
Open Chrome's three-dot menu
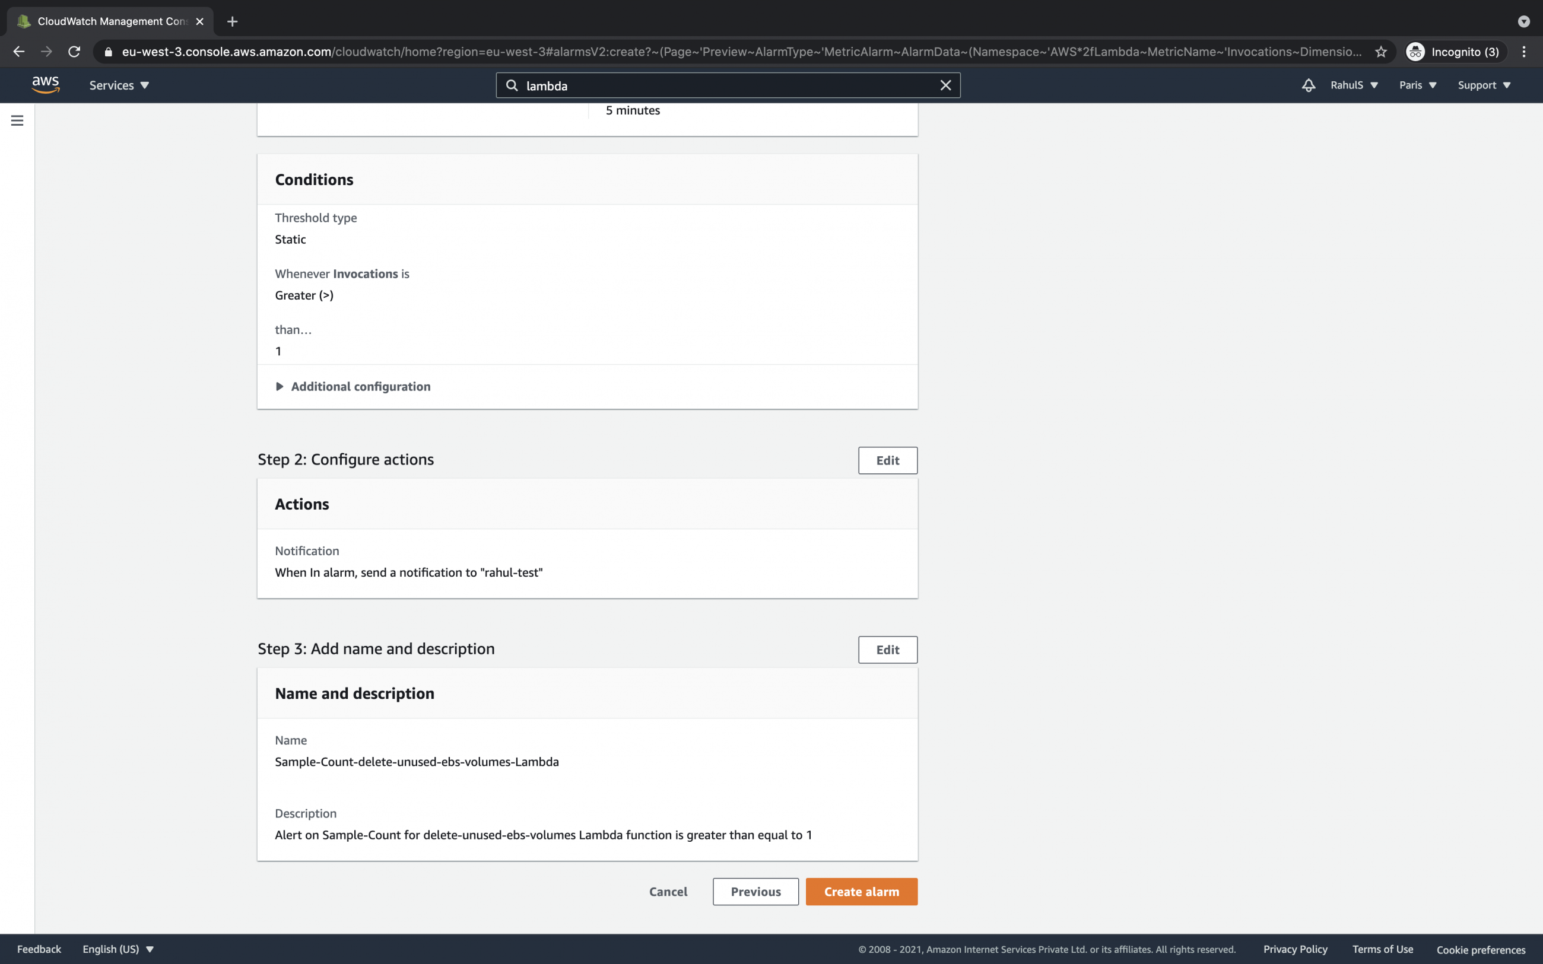coord(1525,52)
